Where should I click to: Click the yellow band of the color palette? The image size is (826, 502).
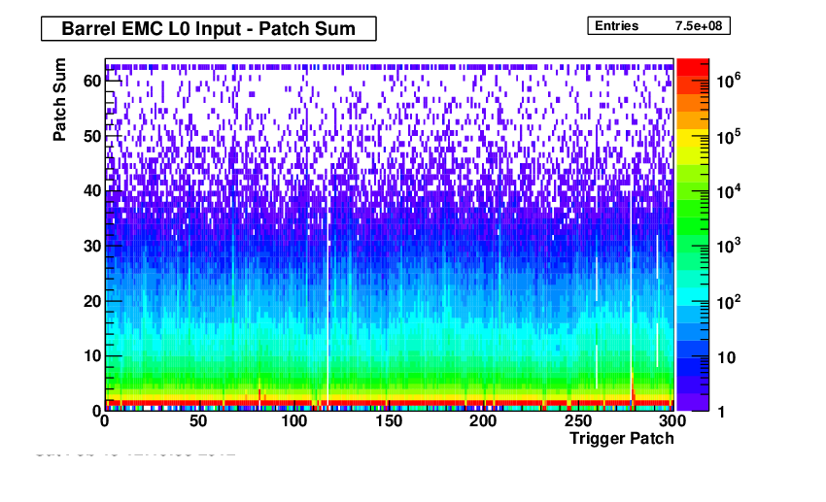tap(692, 139)
